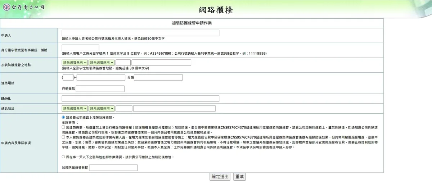Click the applicant name input field
This screenshot has width=432, height=186.
pos(140,33)
